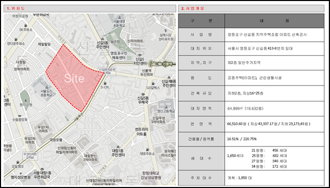Select the S-OIL gas station marker
This screenshot has width=330, height=188.
pyautogui.click(x=105, y=83)
